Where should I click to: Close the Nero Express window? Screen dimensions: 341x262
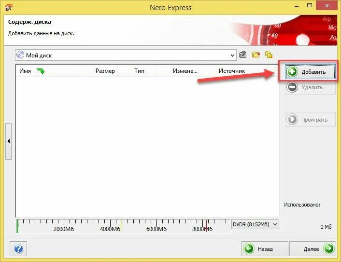pyautogui.click(x=327, y=6)
